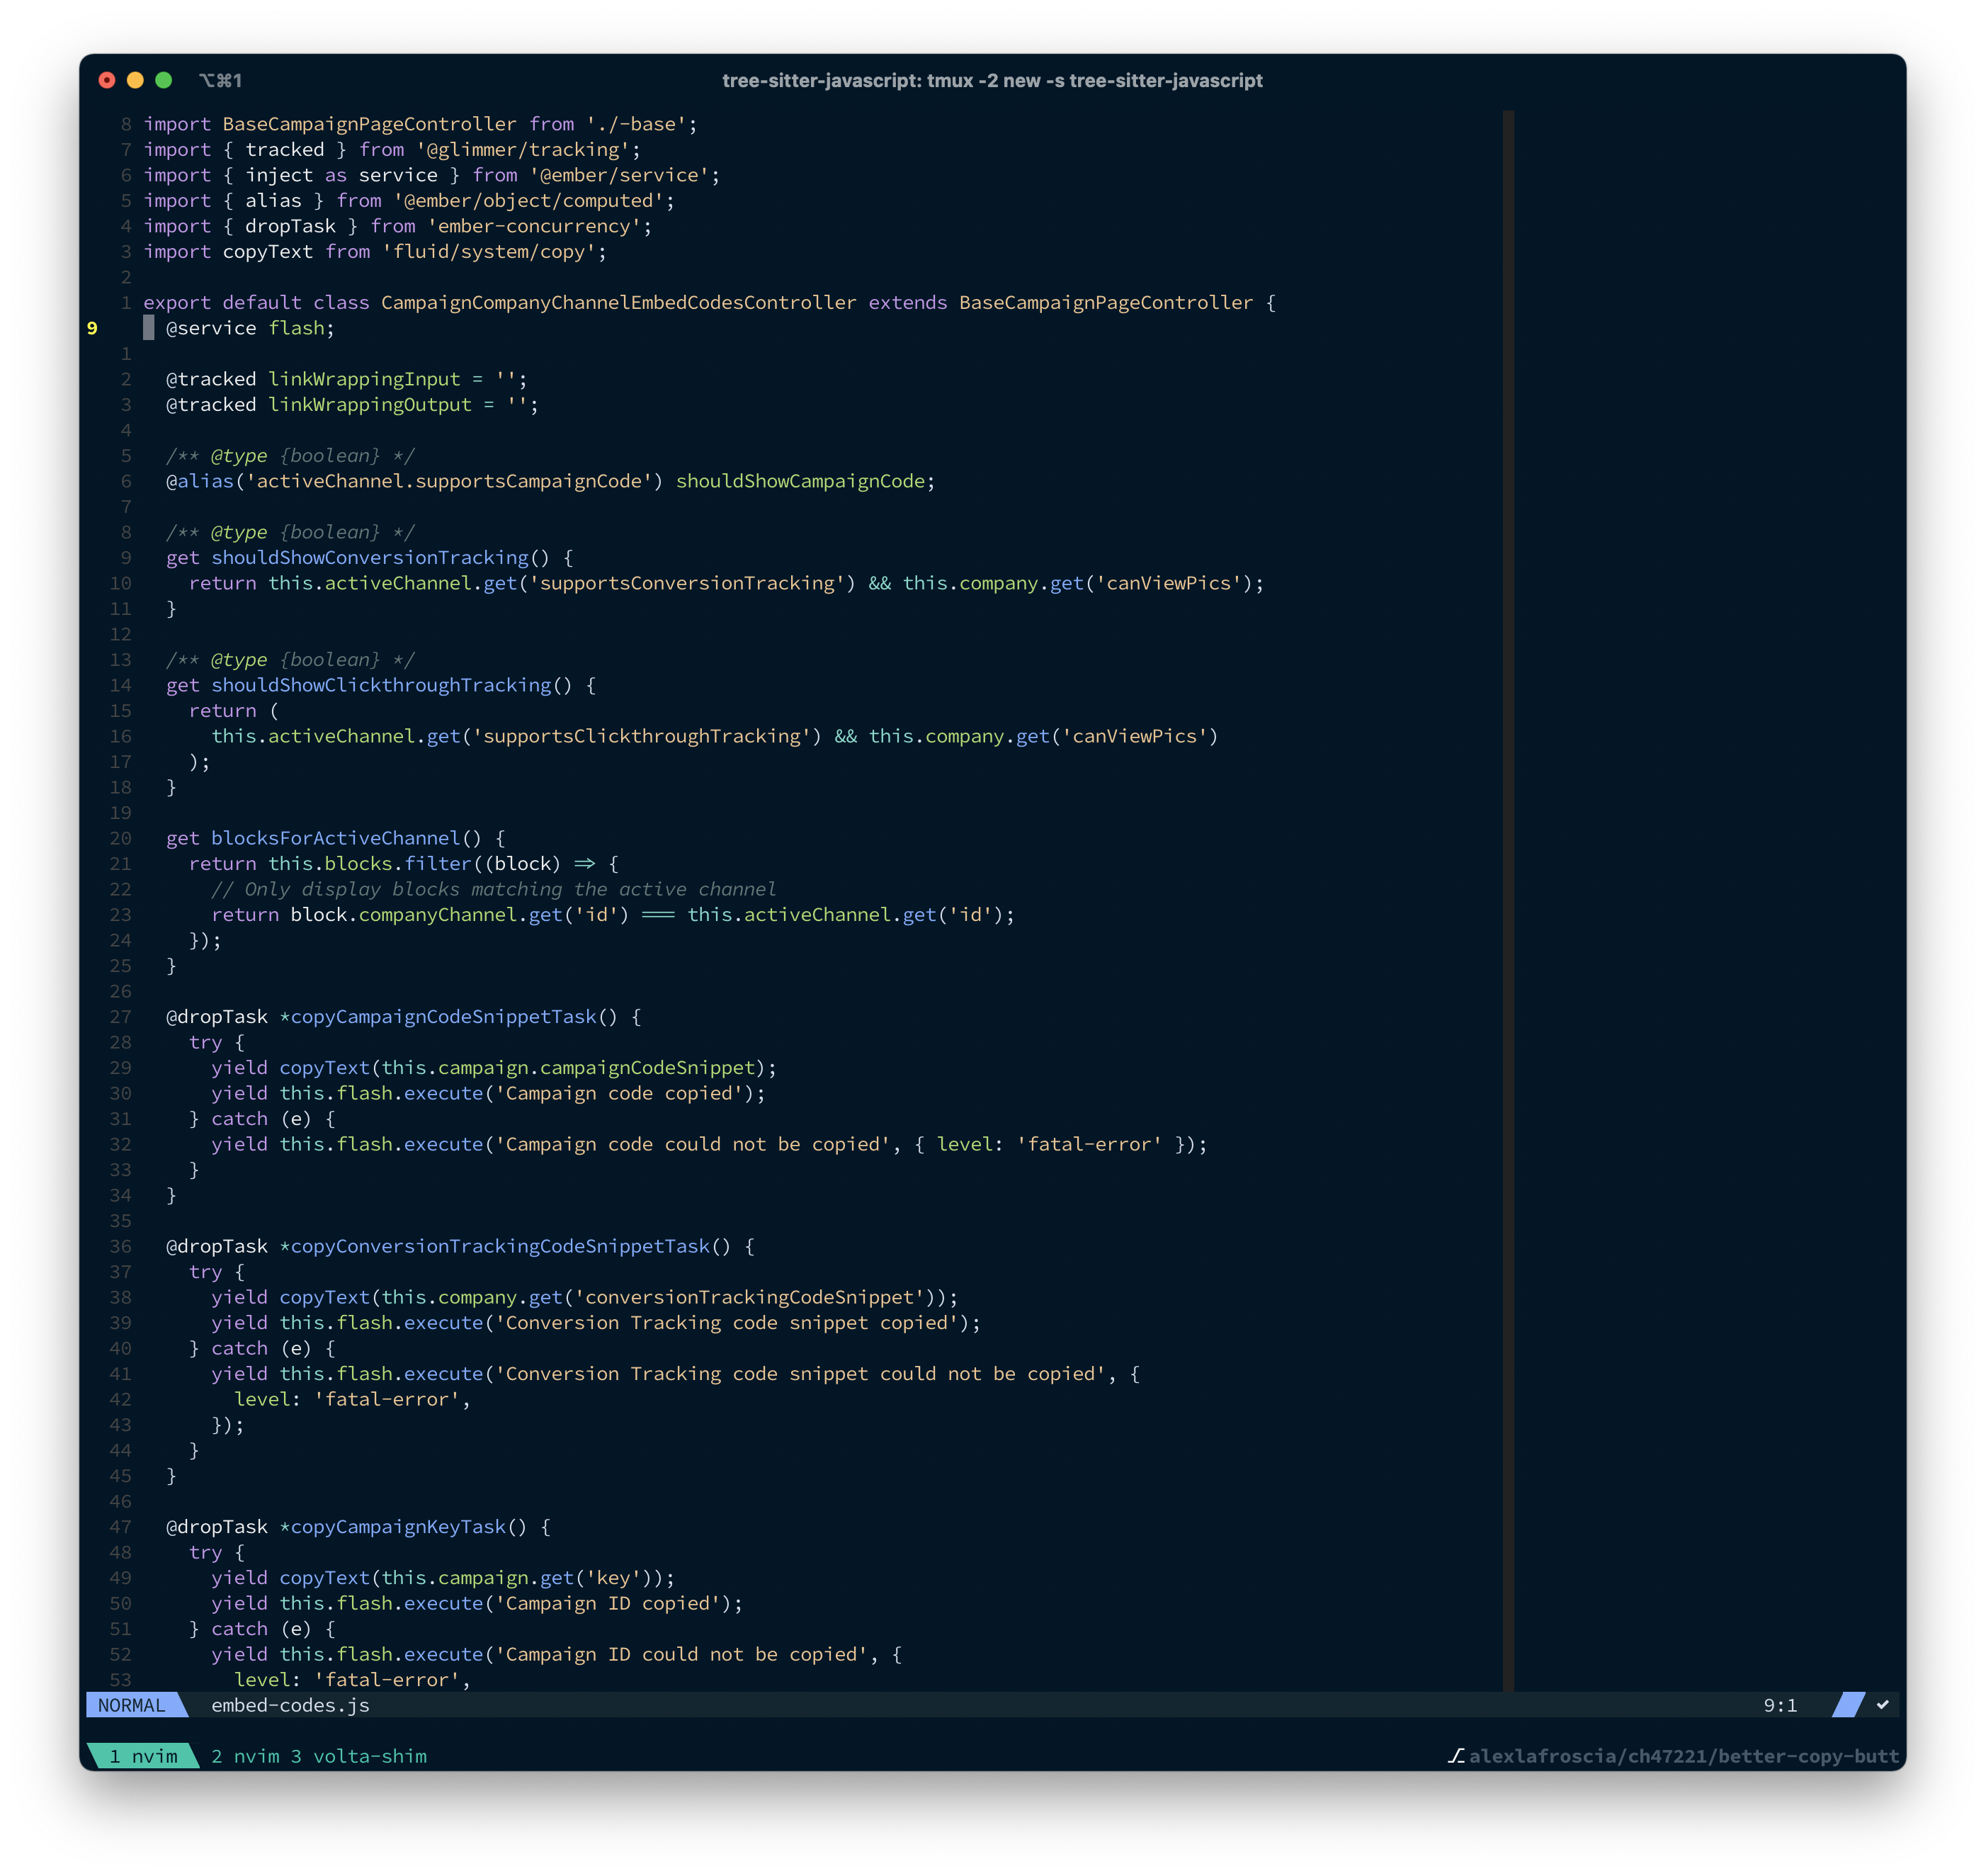Image resolution: width=1986 pixels, height=1876 pixels.
Task: Click the NORMAL mode indicator badge
Action: point(132,1705)
